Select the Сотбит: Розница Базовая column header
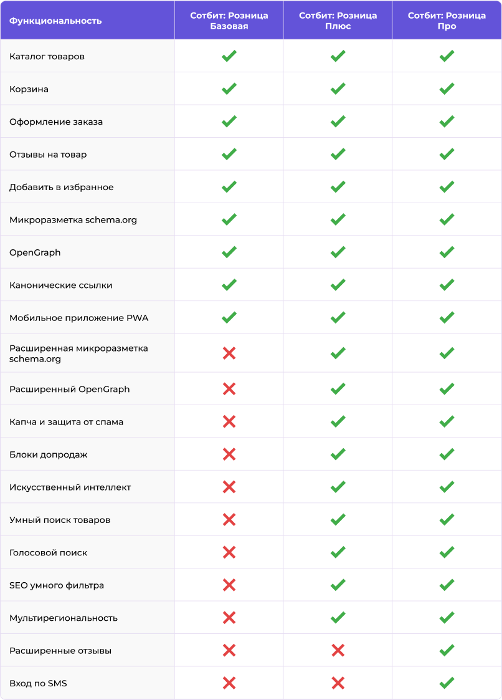This screenshot has width=502, height=700. (x=229, y=21)
